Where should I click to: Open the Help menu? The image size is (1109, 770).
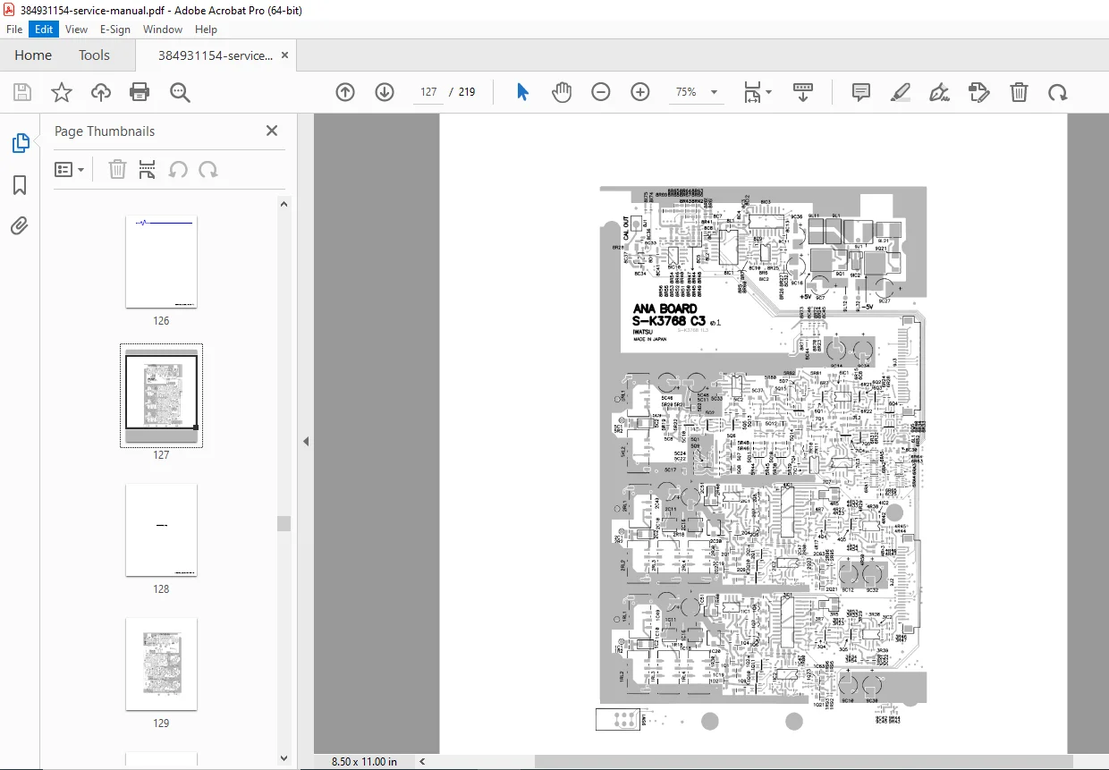coord(207,30)
